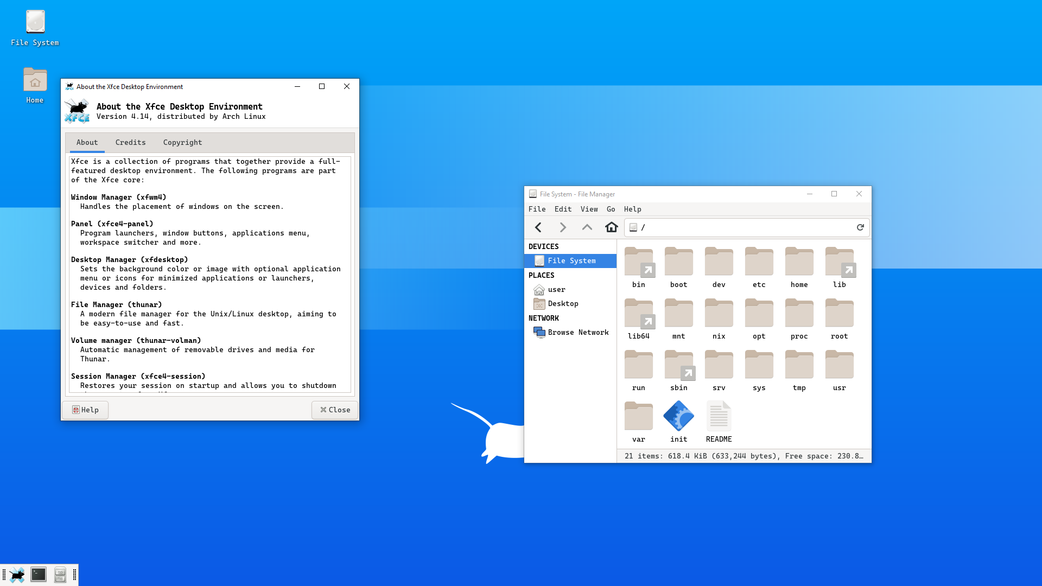Open Desktop place in the sidebar
The width and height of the screenshot is (1042, 586).
(x=570, y=304)
